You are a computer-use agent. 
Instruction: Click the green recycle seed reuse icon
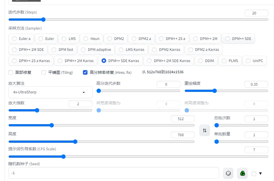coord(242,174)
